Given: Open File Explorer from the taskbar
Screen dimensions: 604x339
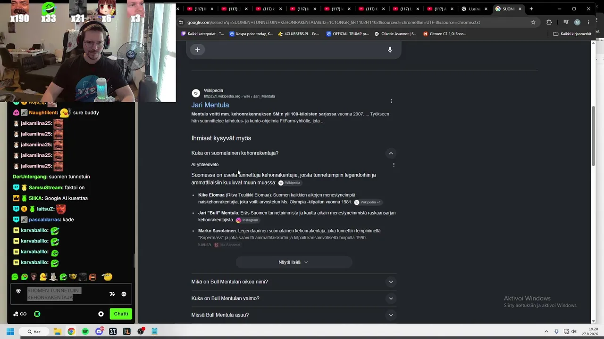Looking at the screenshot, I should click(x=57, y=331).
